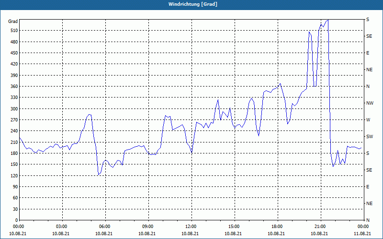Select the 480 value on the degree axis
383x239 pixels.
point(14,42)
